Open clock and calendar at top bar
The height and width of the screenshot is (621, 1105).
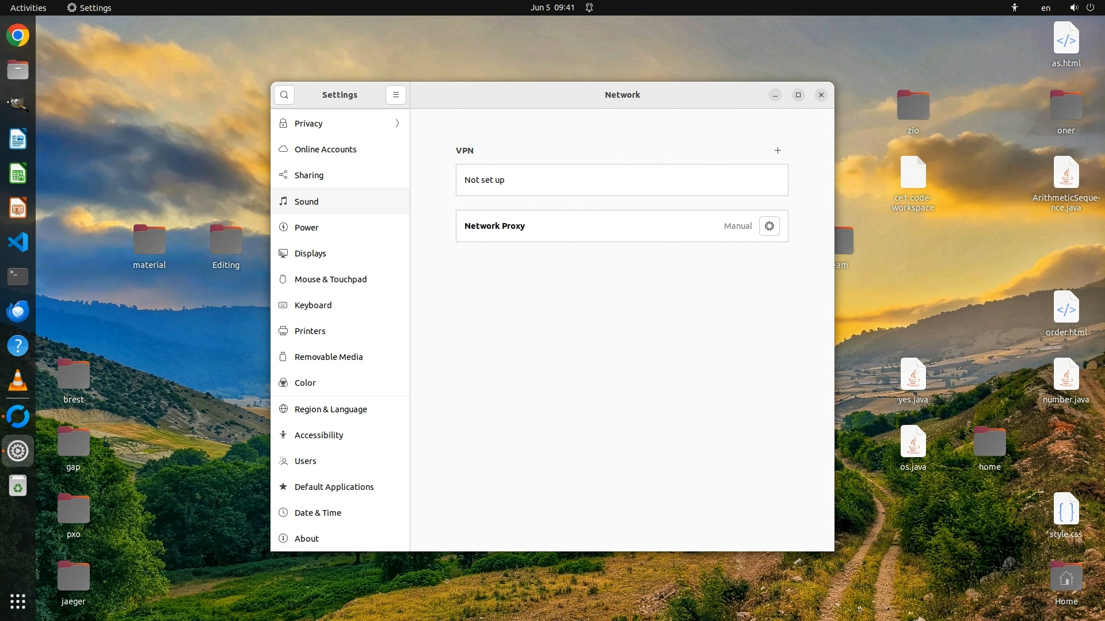pyautogui.click(x=552, y=7)
